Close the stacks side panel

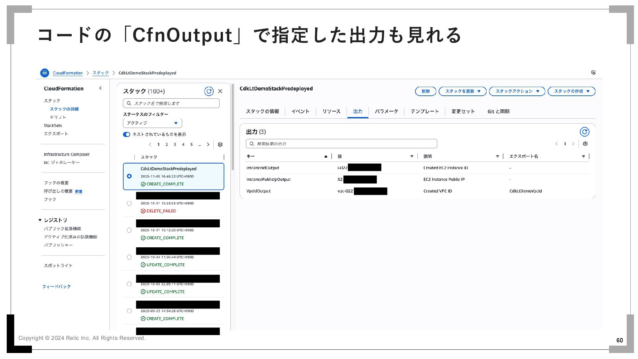click(220, 91)
